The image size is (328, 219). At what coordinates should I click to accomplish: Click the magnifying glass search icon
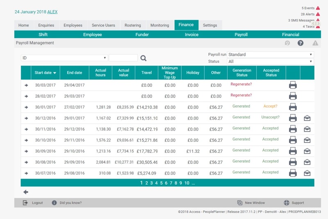[143, 58]
